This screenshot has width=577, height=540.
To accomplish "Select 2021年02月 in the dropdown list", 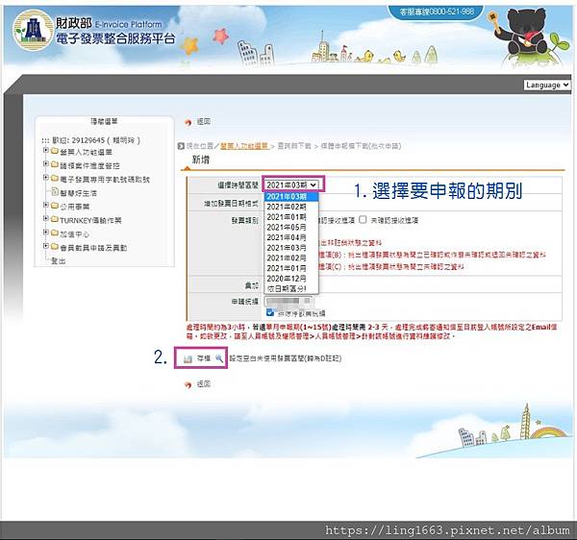I will [x=291, y=258].
